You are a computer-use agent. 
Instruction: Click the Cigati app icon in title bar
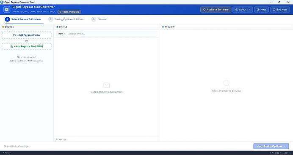tap(2, 2)
